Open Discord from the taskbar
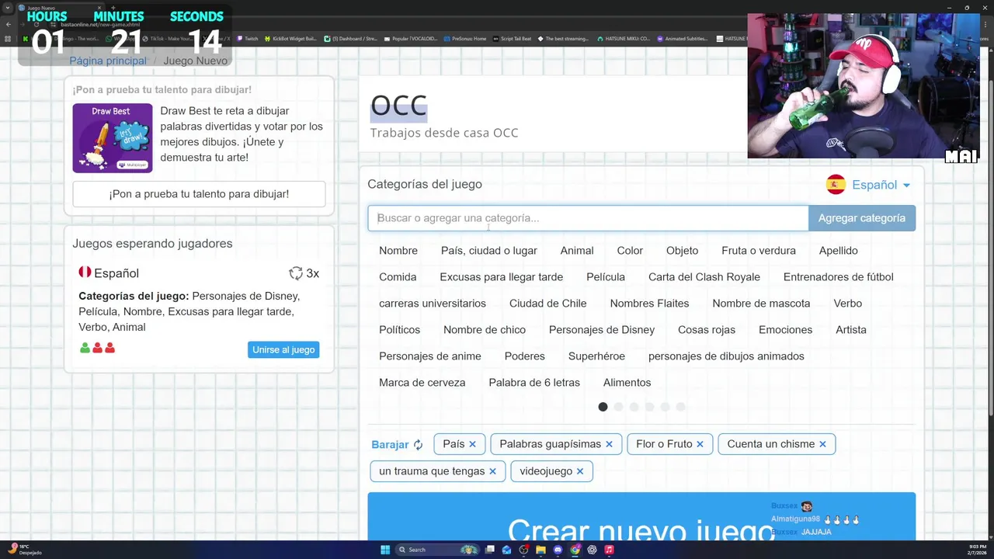This screenshot has width=994, height=559. pos(558,550)
